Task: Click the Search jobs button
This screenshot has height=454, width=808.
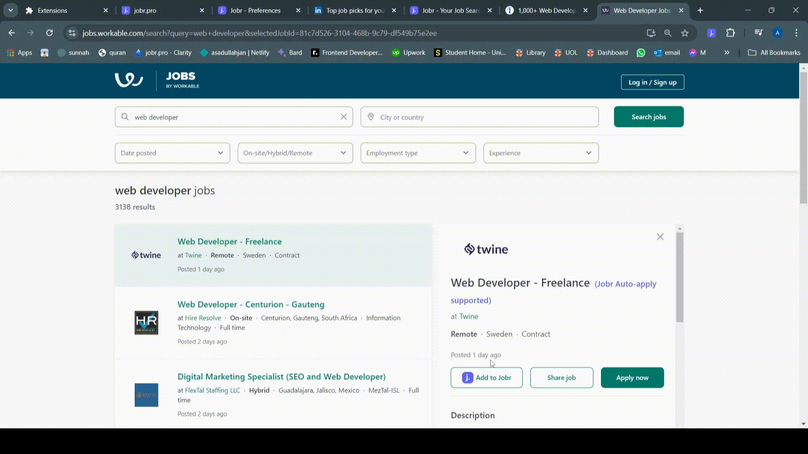Action: tap(649, 117)
